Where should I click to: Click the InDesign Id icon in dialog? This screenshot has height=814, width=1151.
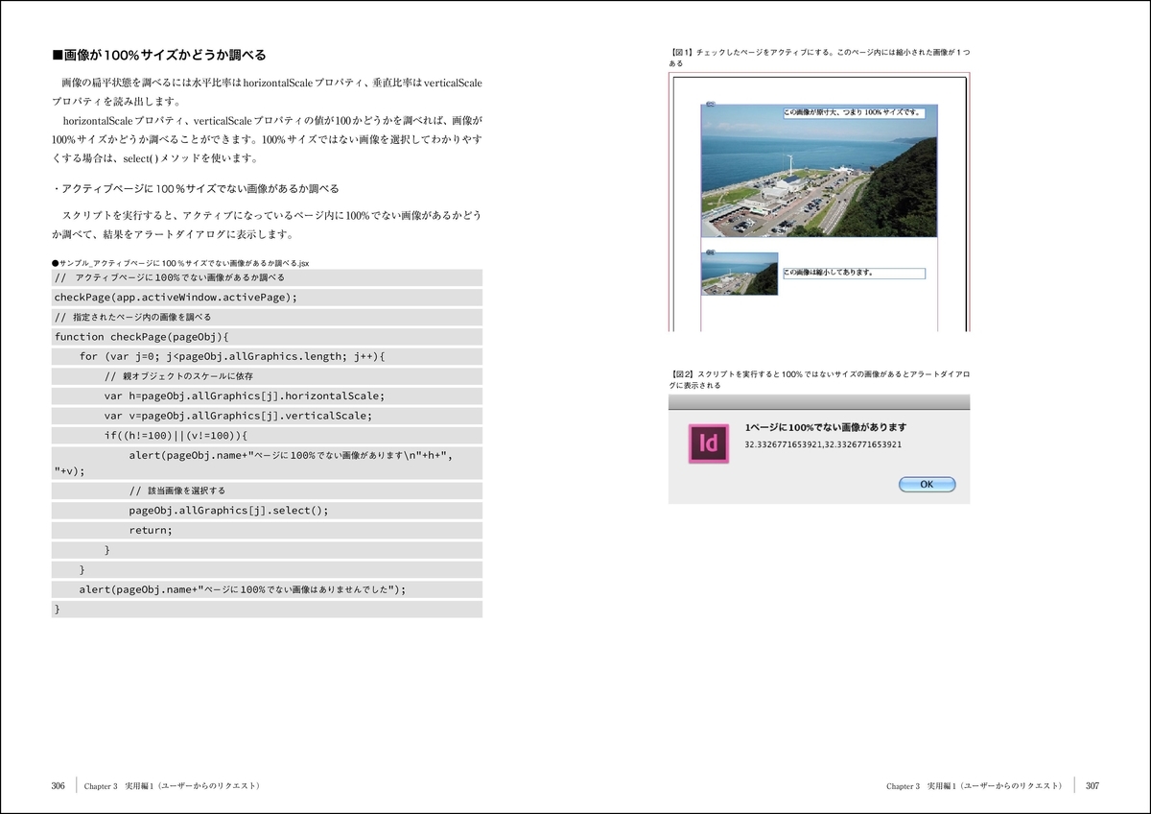[x=709, y=443]
